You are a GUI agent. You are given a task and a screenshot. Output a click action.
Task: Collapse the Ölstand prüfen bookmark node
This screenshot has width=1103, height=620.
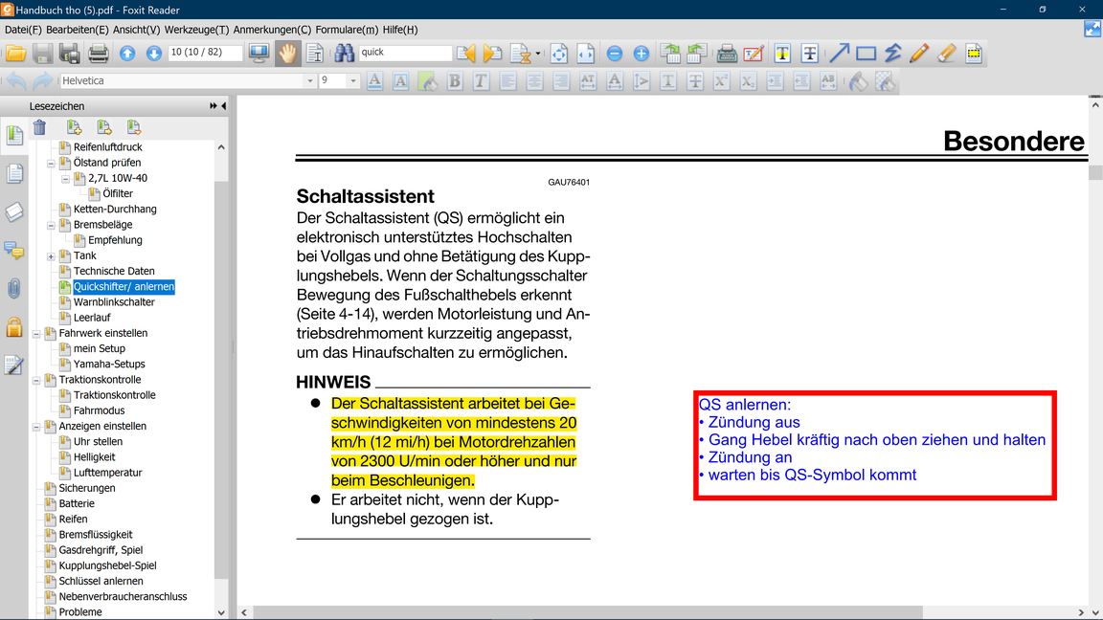[x=51, y=164]
